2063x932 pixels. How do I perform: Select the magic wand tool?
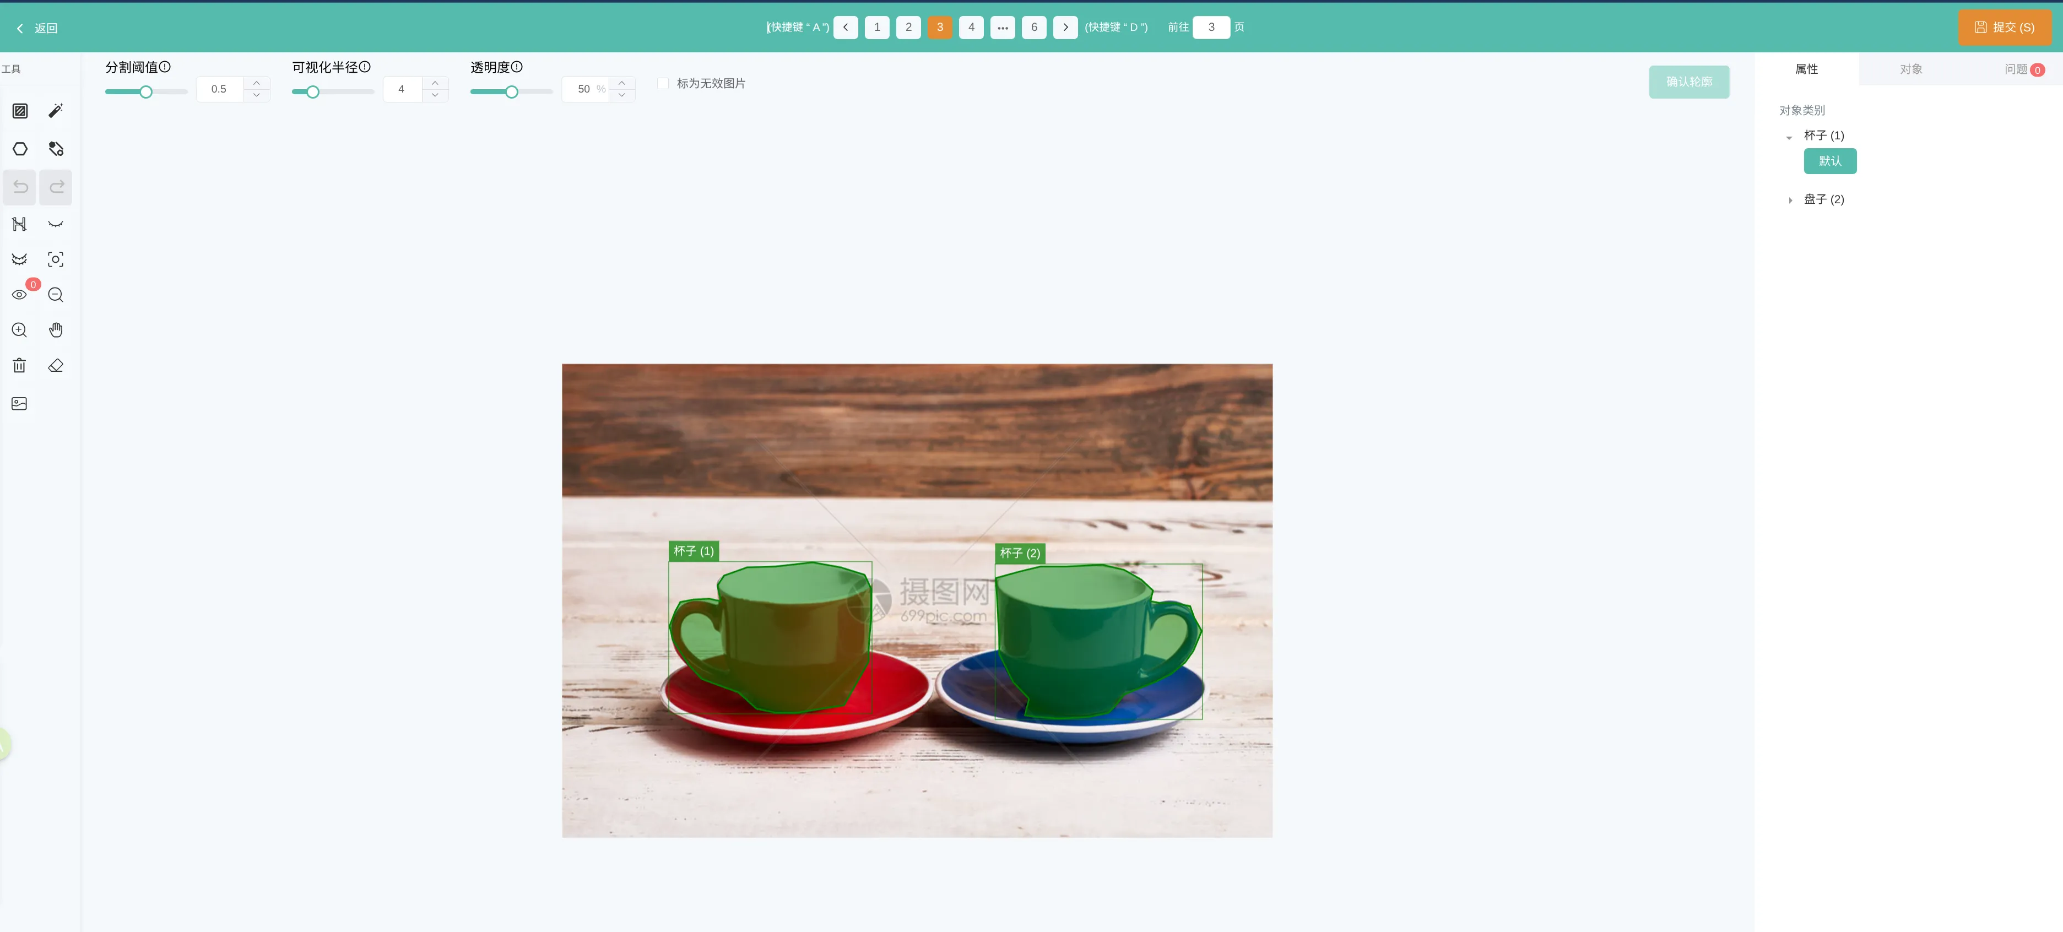55,111
